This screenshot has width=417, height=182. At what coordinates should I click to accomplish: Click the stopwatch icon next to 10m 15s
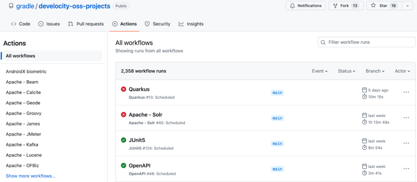click(364, 96)
